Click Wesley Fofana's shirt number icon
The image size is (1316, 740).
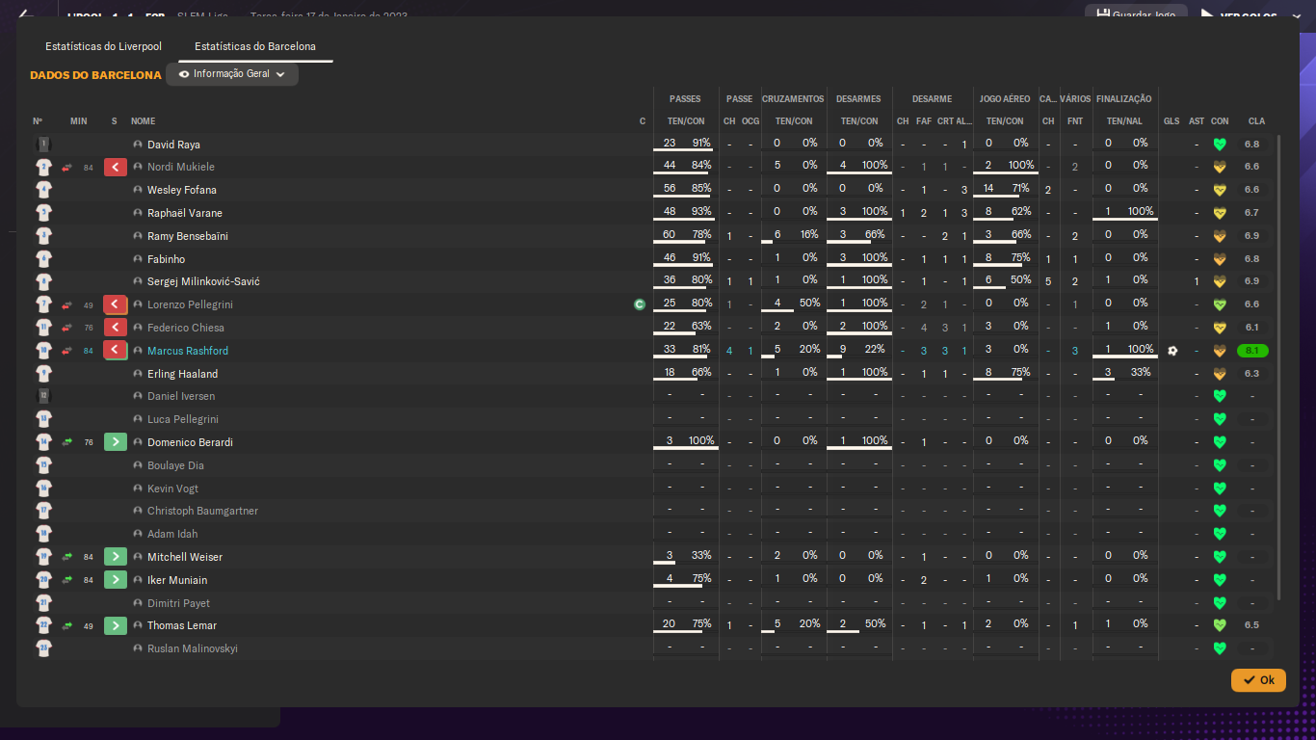click(43, 190)
